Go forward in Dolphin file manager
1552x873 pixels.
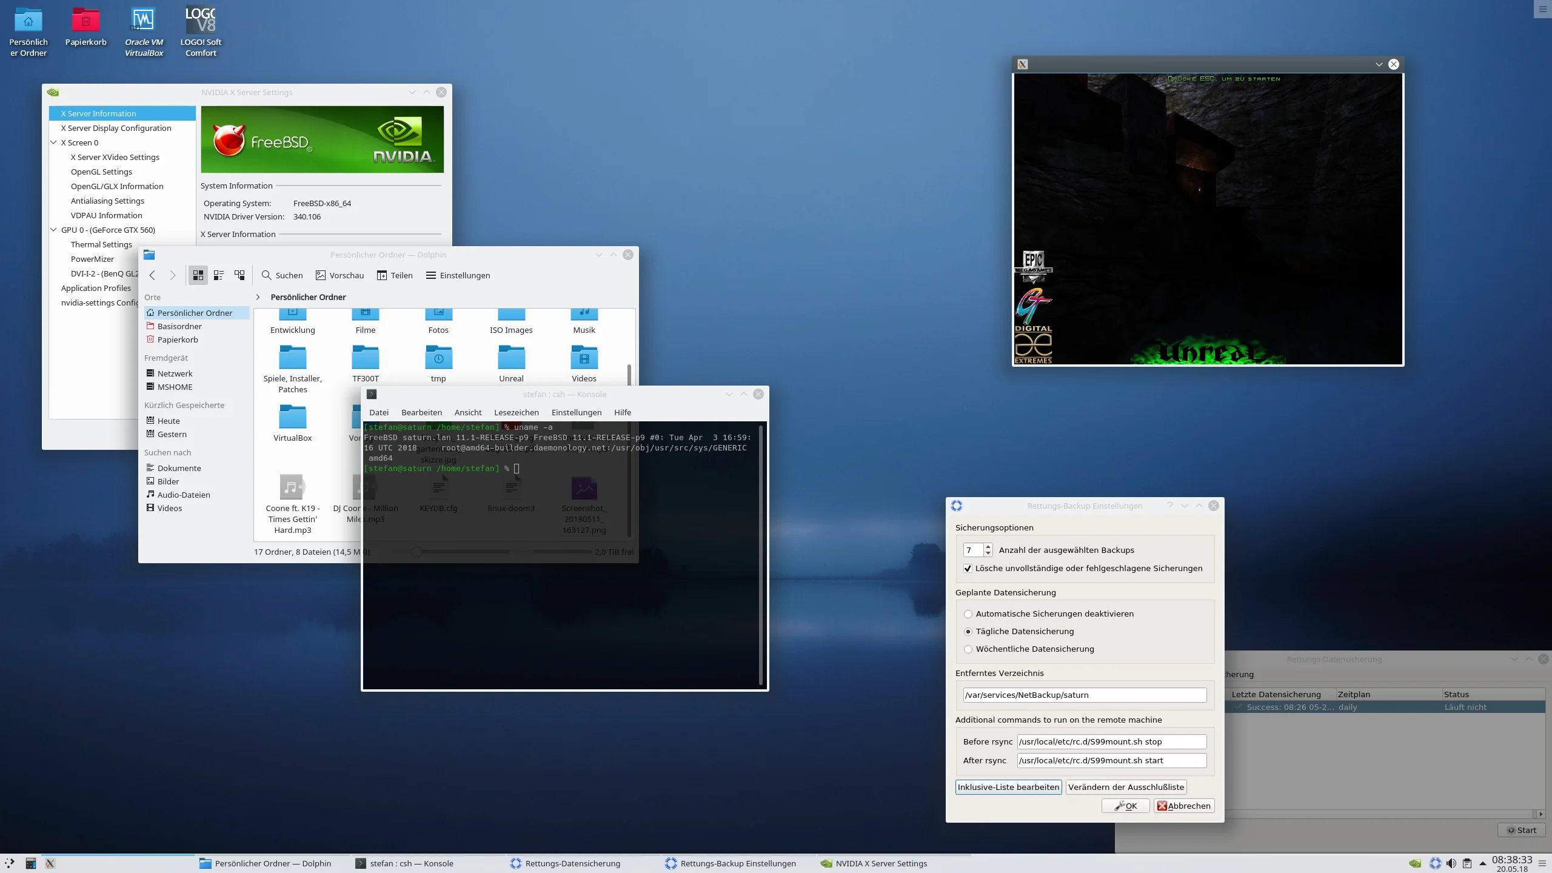pos(173,275)
